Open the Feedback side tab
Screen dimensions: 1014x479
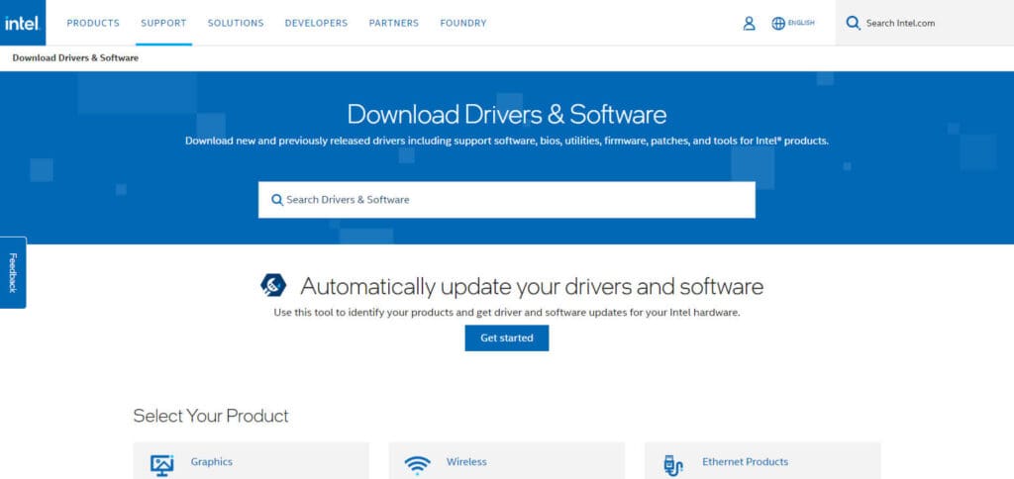[x=13, y=273]
